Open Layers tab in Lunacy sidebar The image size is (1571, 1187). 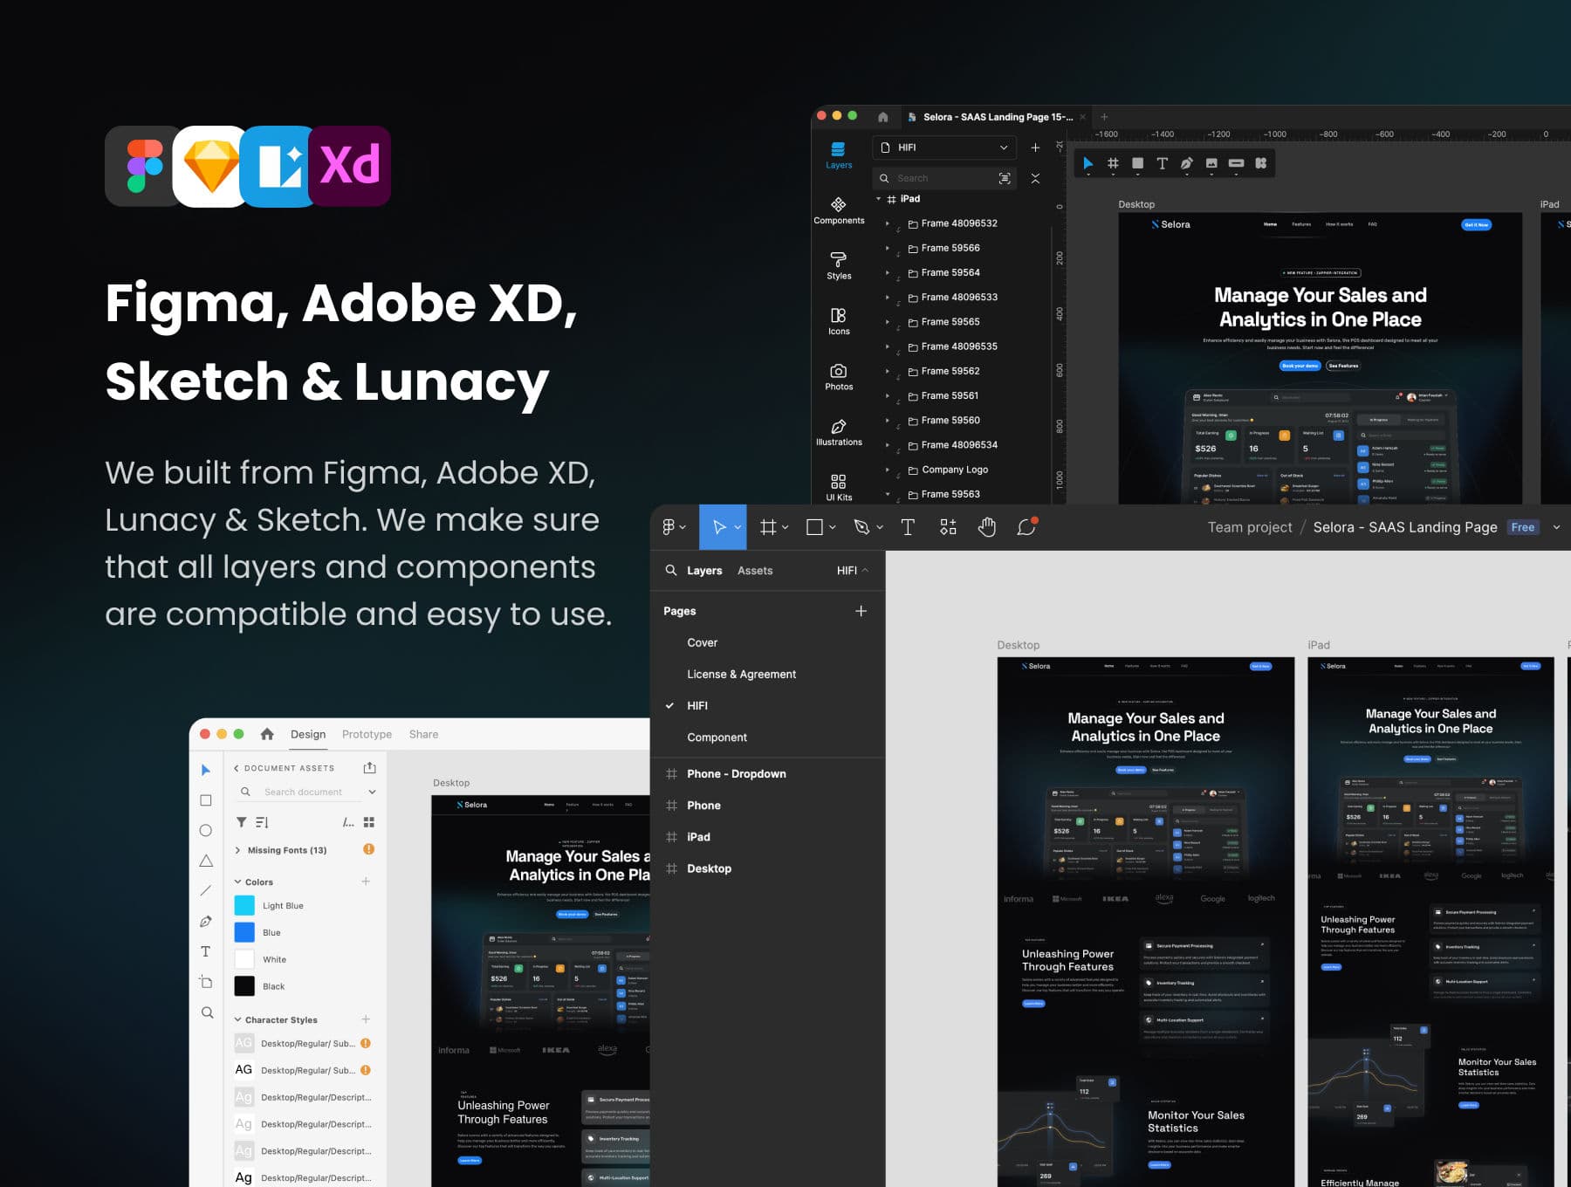839,154
